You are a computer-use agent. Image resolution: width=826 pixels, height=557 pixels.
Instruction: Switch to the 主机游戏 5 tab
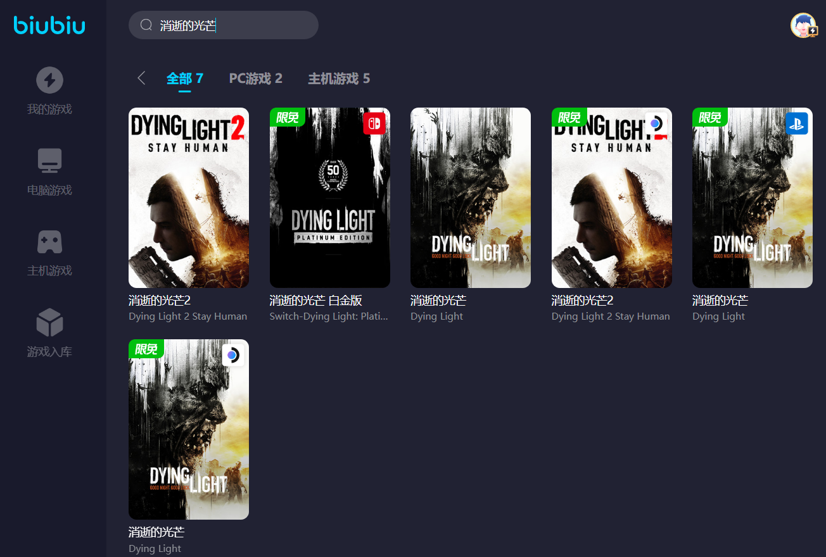coord(339,78)
